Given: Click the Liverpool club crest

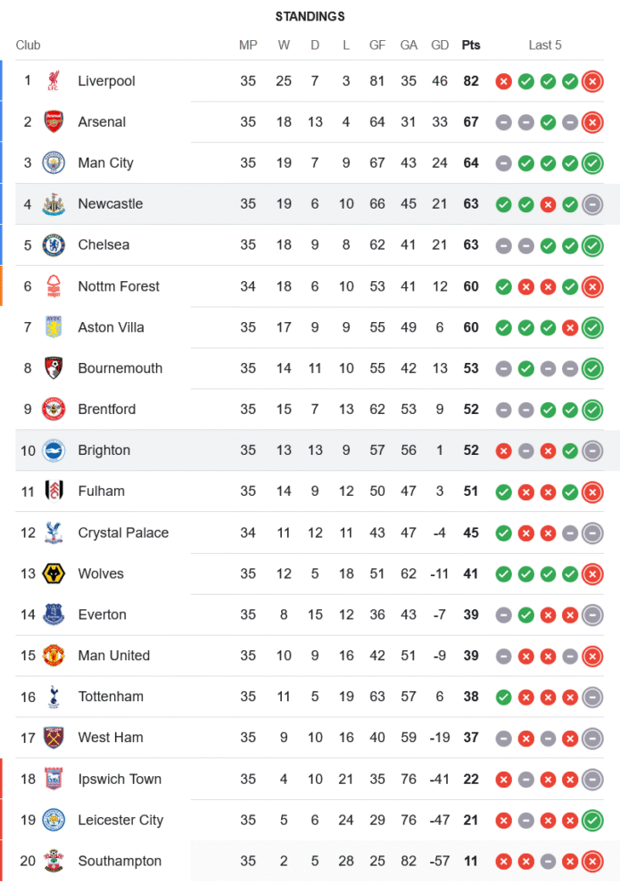Looking at the screenshot, I should 54,81.
